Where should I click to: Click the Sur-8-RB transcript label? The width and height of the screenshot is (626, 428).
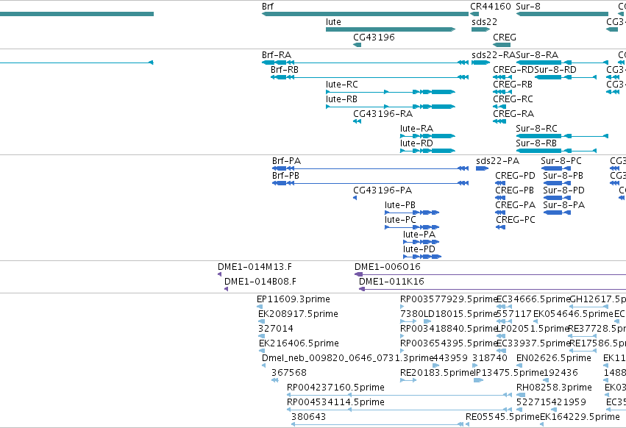point(536,143)
